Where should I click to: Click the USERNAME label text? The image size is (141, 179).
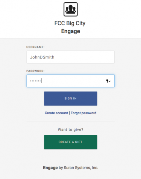point(35,47)
